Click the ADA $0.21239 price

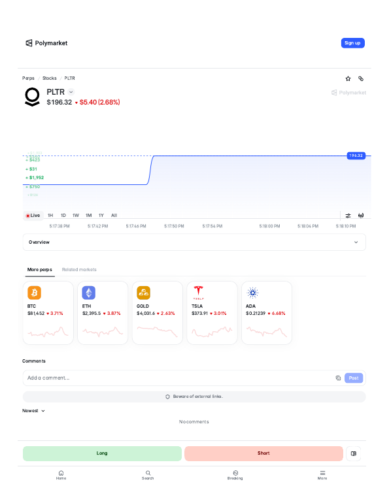[x=256, y=314]
